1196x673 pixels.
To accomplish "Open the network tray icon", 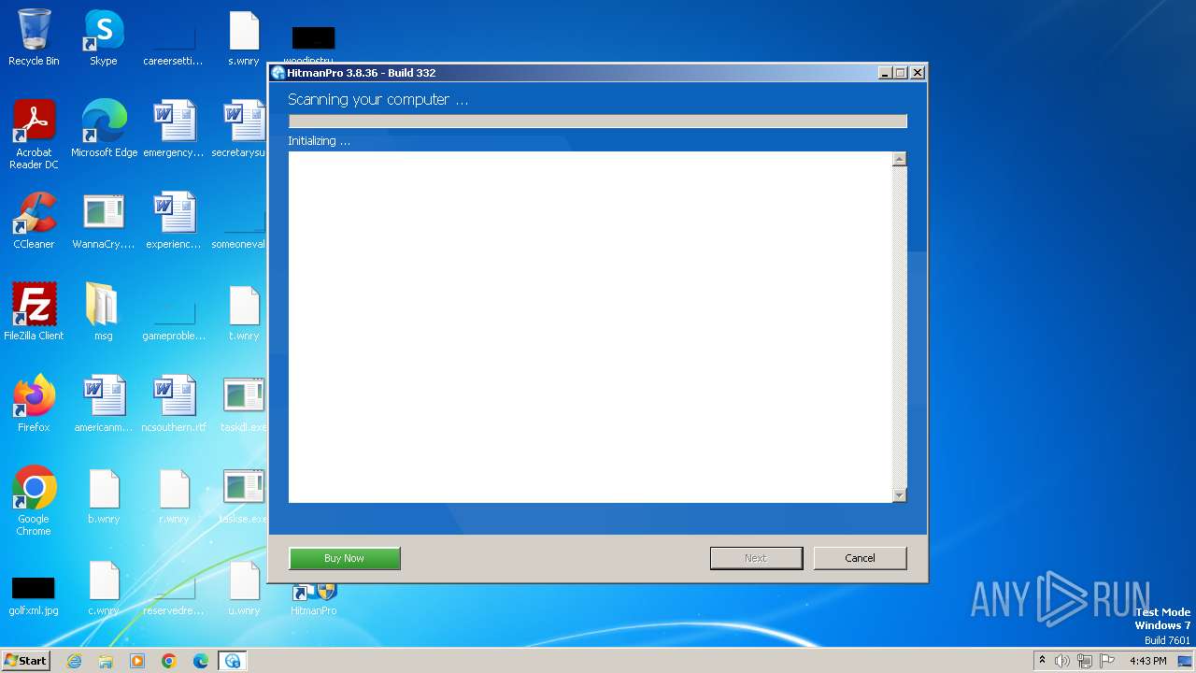I will [x=1085, y=661].
